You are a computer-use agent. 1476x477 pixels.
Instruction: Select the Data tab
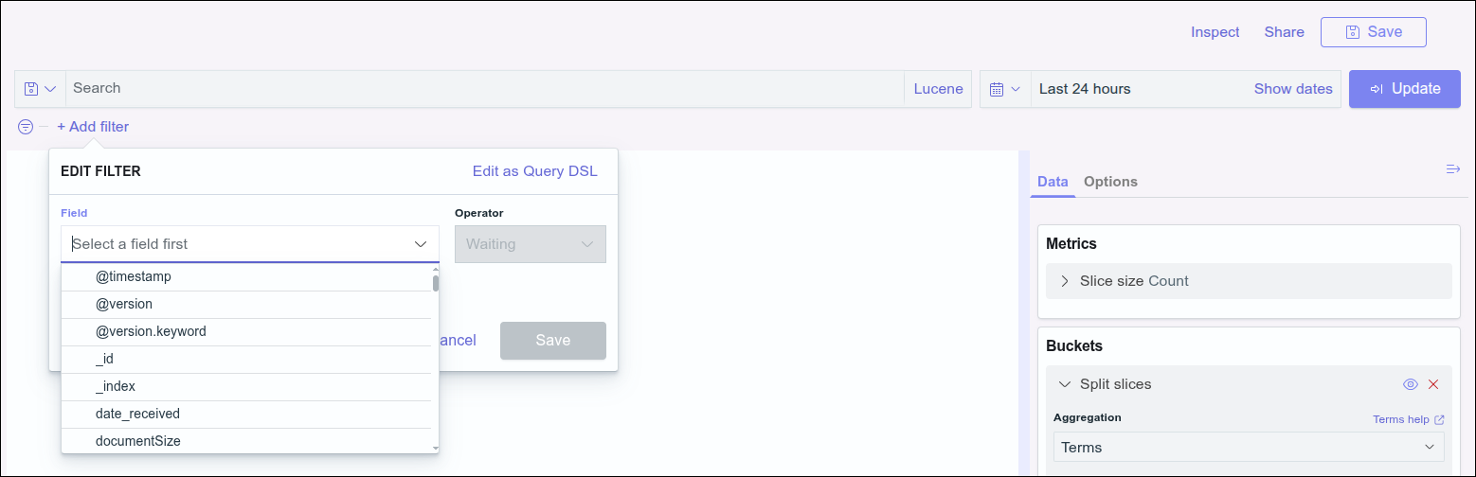point(1053,182)
